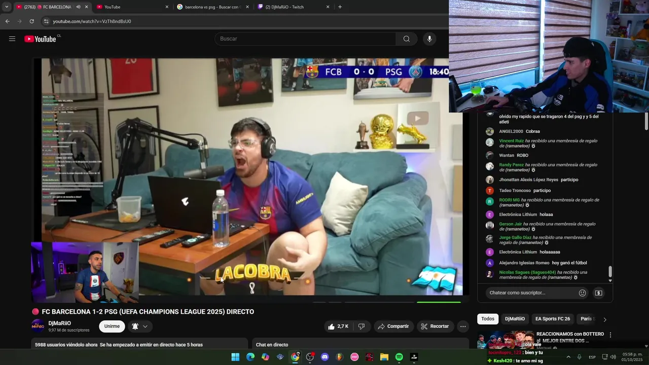
Task: Open Spotify from the taskbar
Action: tap(399, 357)
